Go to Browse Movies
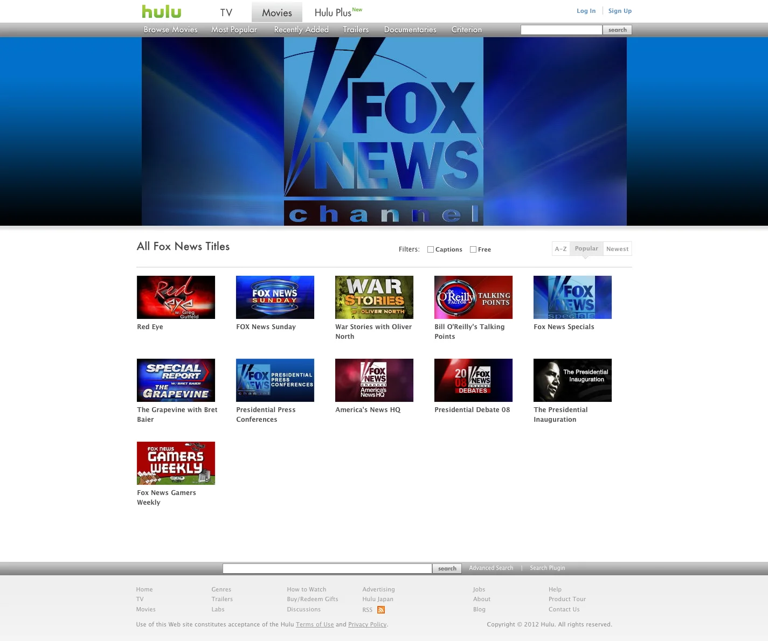768x641 pixels. [170, 30]
